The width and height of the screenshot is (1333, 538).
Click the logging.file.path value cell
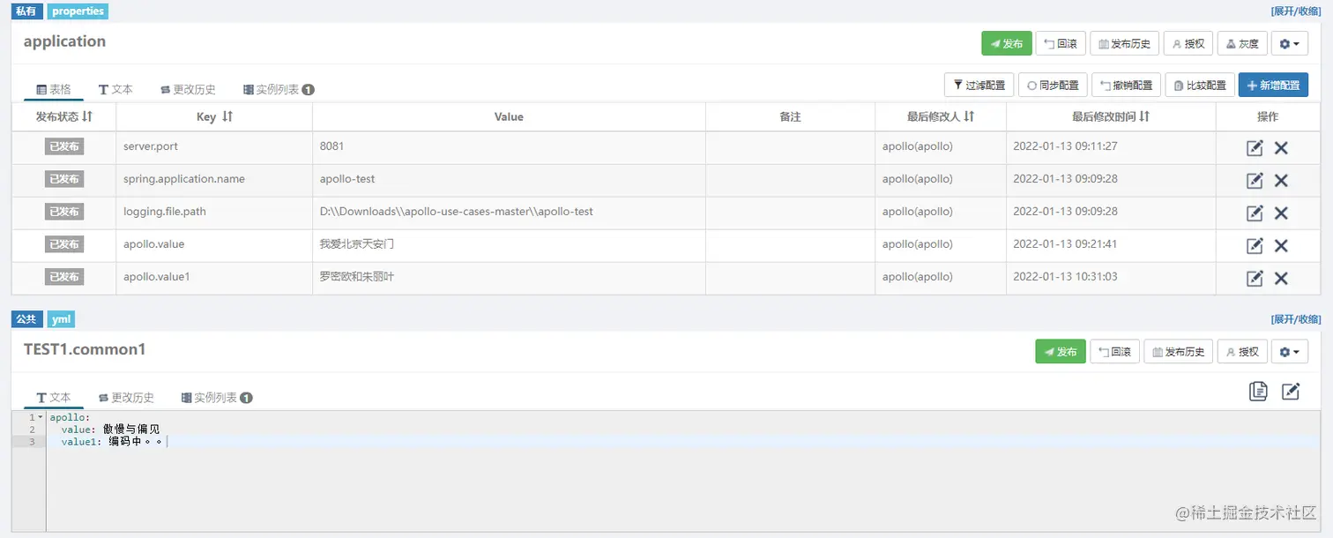pos(509,213)
